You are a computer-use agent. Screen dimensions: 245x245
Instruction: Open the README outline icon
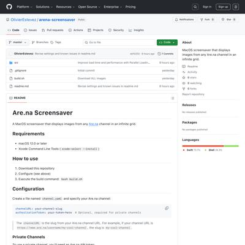[173, 98]
